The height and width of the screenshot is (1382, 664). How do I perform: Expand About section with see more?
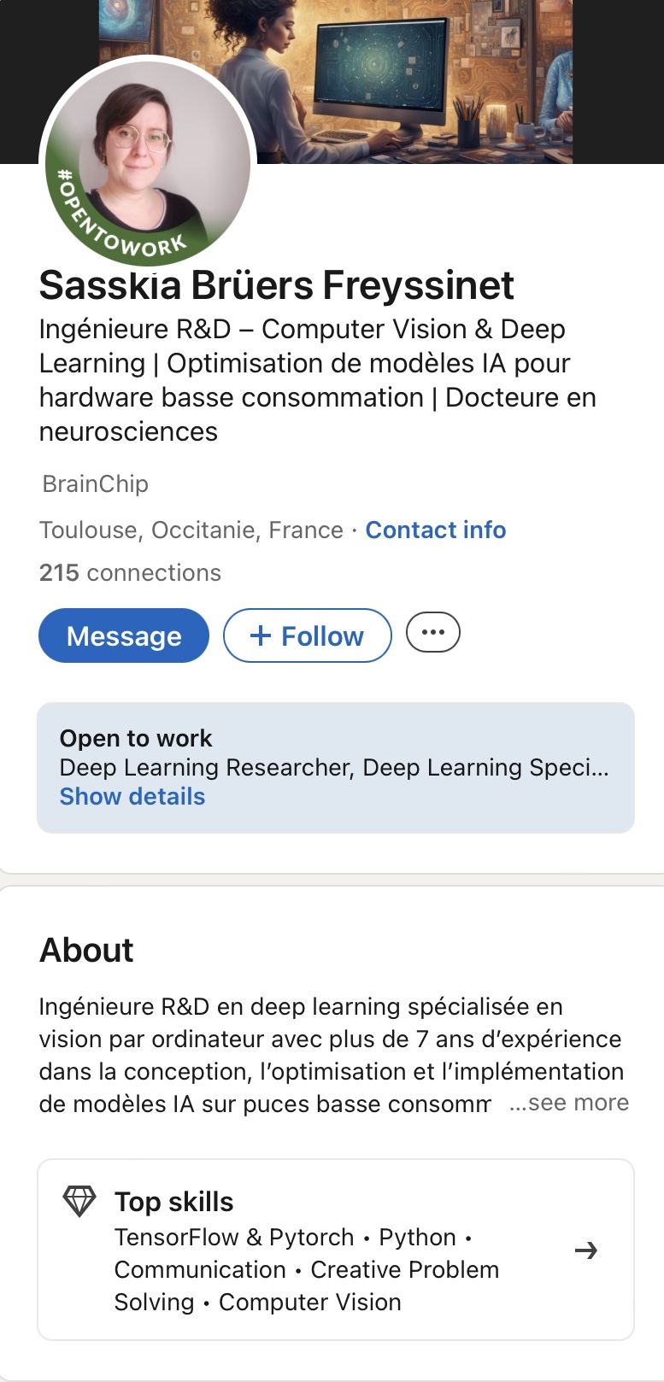tap(569, 1103)
